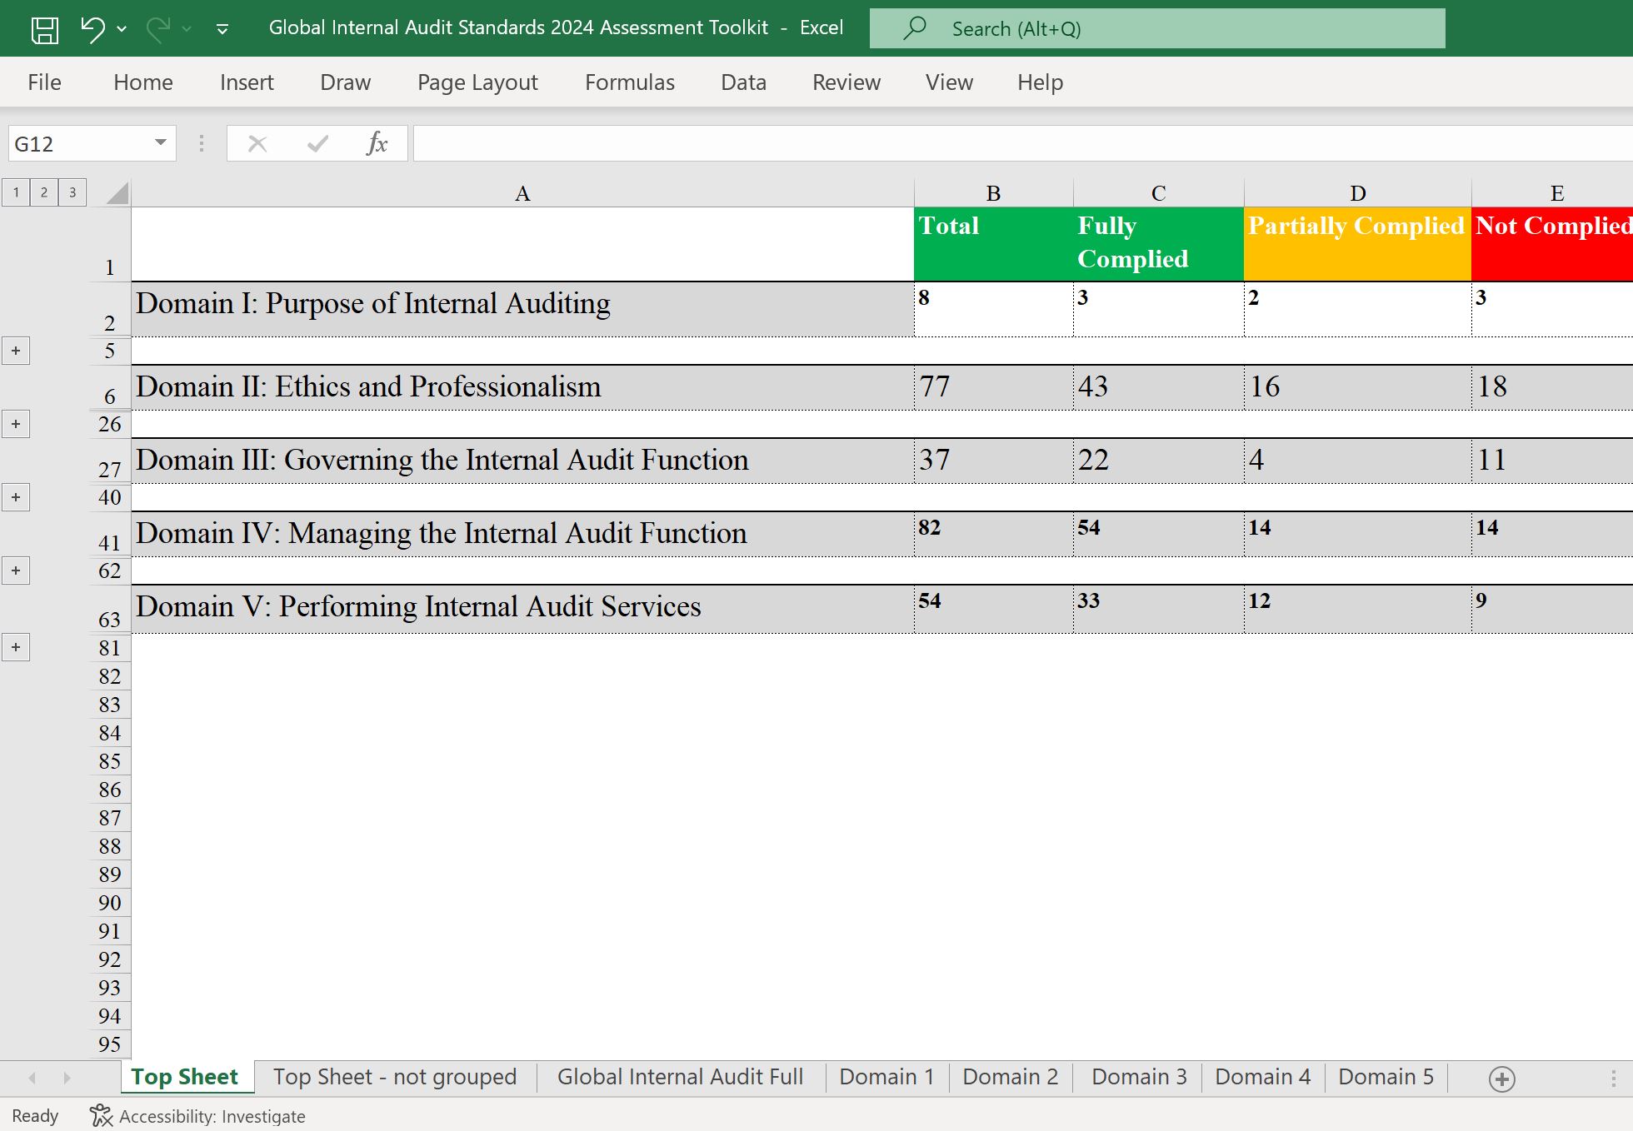Select the red Not Complied header cell

click(1551, 243)
